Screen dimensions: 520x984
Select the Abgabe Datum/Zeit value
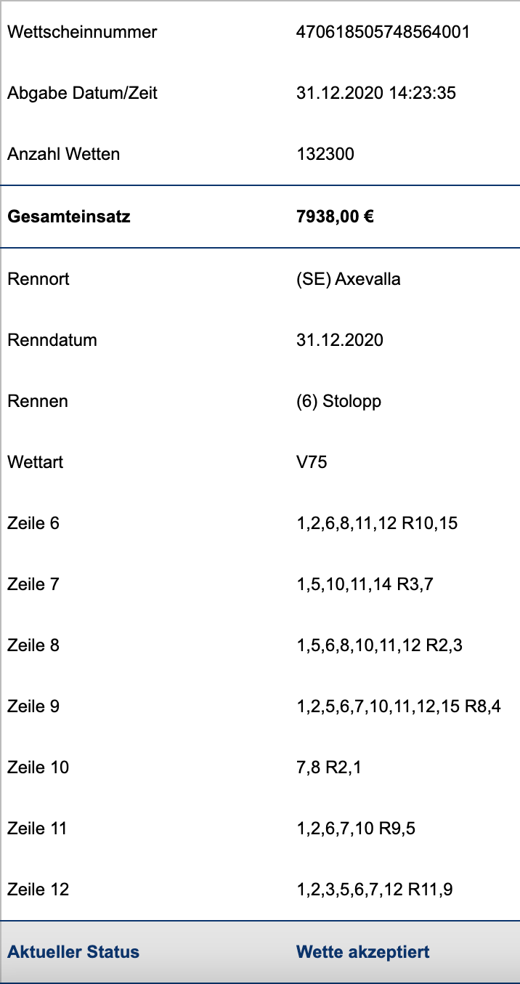(x=376, y=93)
